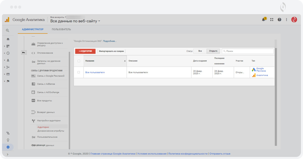This screenshot has height=159, width=303.
Task: Switch to the ПОЛЬЗОВАТЕЛЬ tab
Action: click(61, 29)
